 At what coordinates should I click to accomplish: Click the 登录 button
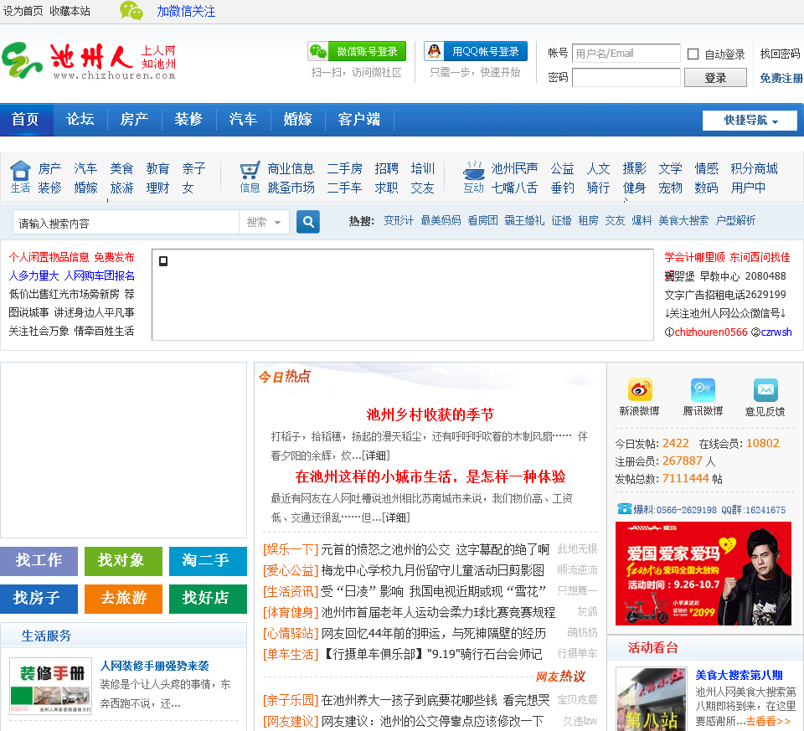click(715, 78)
